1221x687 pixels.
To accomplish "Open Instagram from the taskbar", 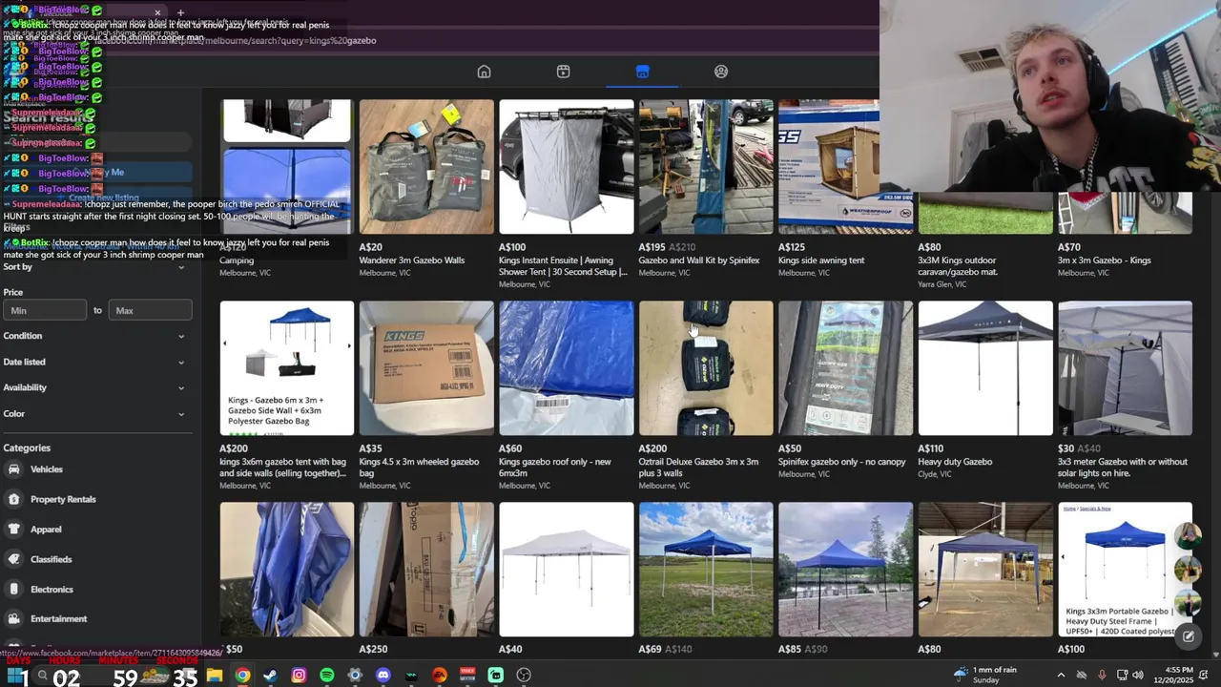I will coord(299,676).
